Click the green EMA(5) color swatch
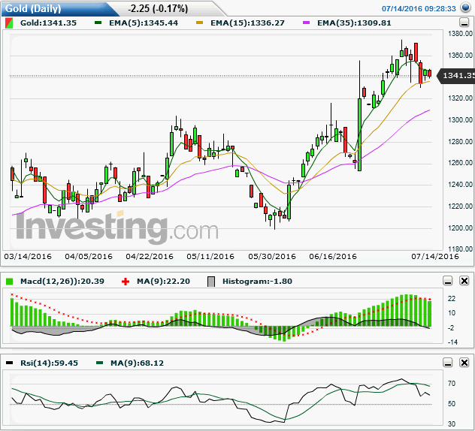The image size is (475, 431). pyautogui.click(x=98, y=23)
